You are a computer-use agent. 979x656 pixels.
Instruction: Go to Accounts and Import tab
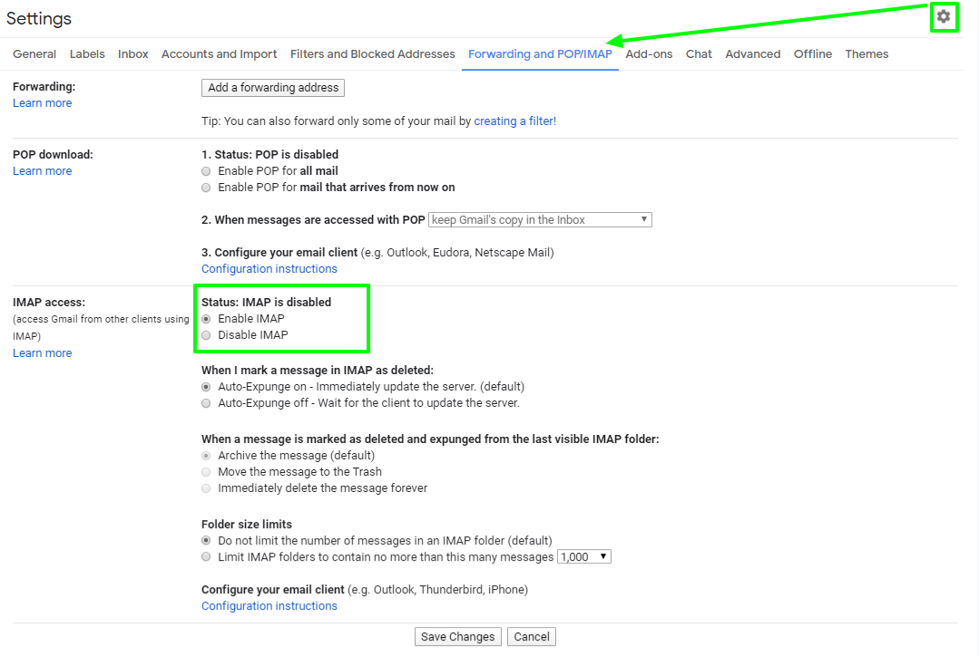tap(219, 54)
